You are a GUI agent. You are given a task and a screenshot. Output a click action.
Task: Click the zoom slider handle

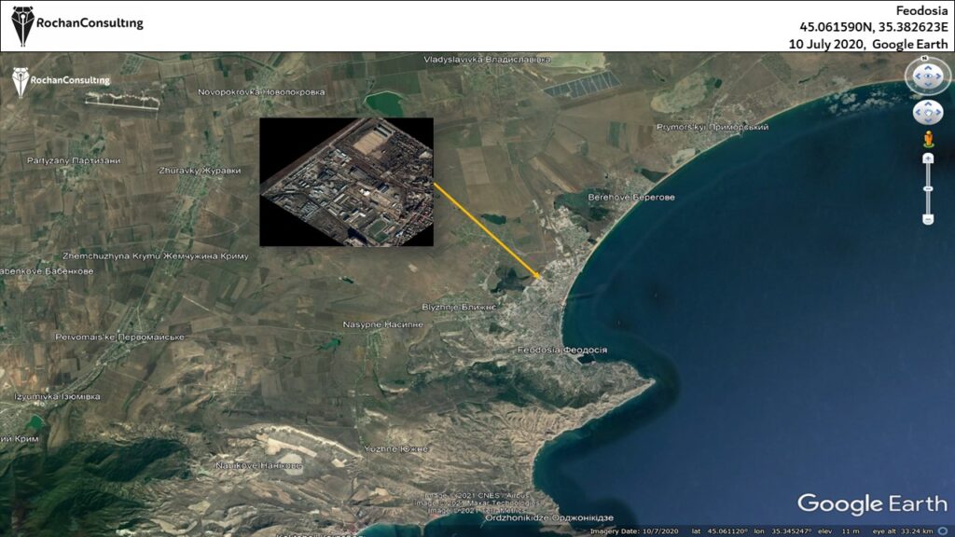[928, 188]
